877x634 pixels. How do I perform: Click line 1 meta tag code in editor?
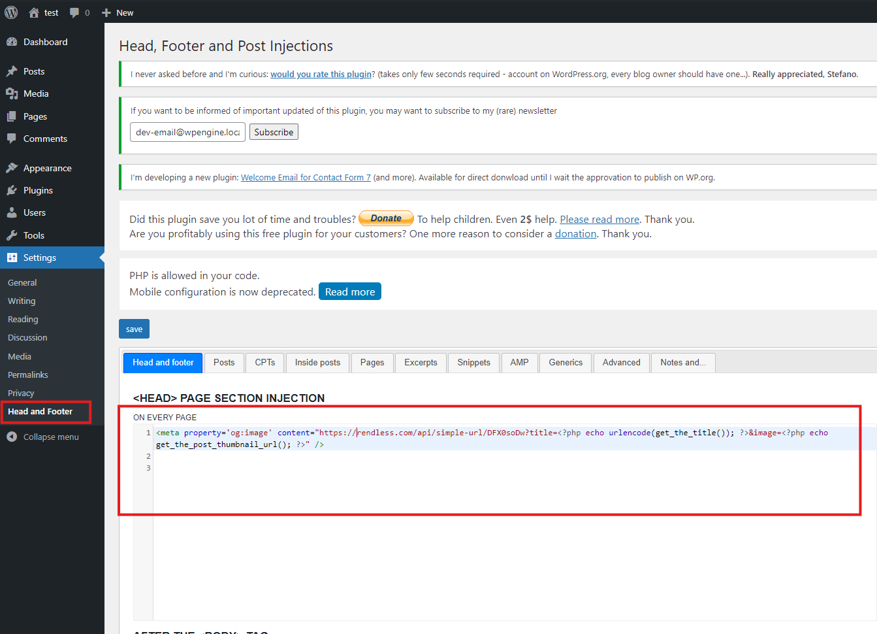point(492,439)
